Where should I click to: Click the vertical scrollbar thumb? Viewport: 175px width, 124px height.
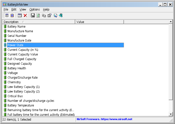click(171, 62)
